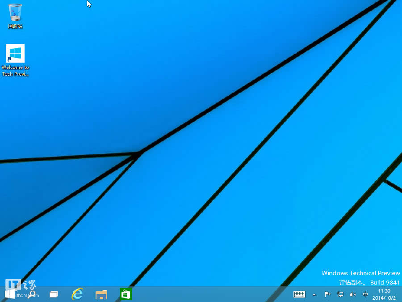Viewport: 402px width, 302px height.
Task: Open the clock and date display
Action: [383, 294]
